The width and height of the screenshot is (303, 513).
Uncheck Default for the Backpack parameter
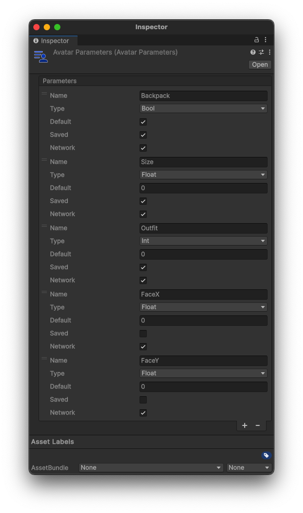tap(143, 122)
